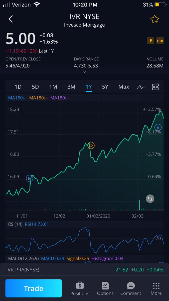Screen dimensions: 169x301
Task: Go back with the left arrow icon
Action: tap(11, 19)
